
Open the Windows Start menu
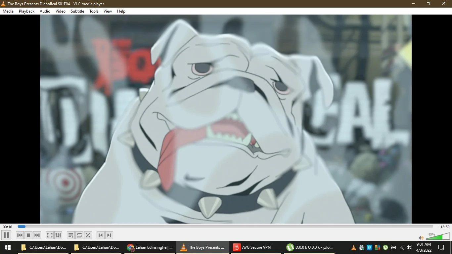8,247
